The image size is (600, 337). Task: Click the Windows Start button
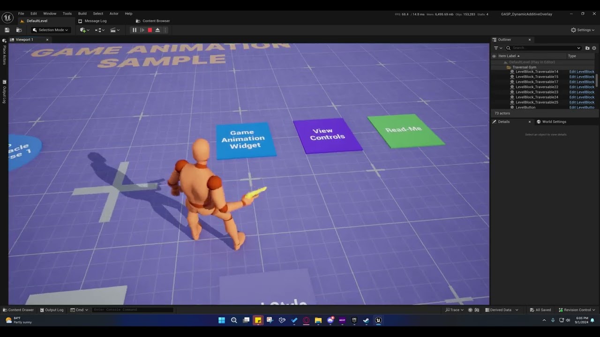[222, 321]
